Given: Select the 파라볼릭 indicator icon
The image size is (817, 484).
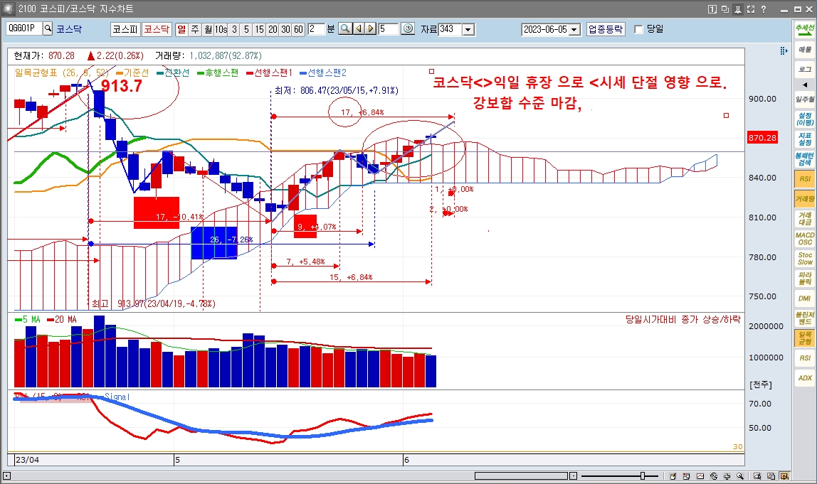Looking at the screenshot, I should [x=805, y=278].
